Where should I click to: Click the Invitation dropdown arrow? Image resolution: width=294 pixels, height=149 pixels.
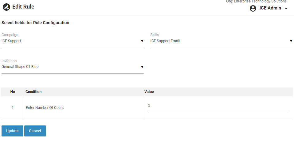(x=142, y=67)
